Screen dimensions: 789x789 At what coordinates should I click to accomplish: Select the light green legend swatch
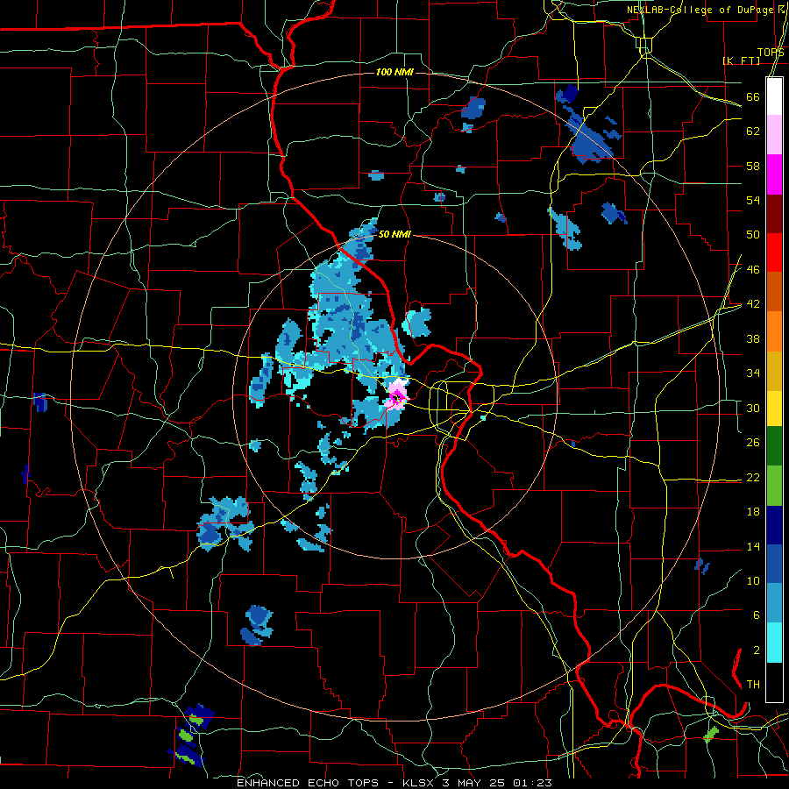coord(774,485)
